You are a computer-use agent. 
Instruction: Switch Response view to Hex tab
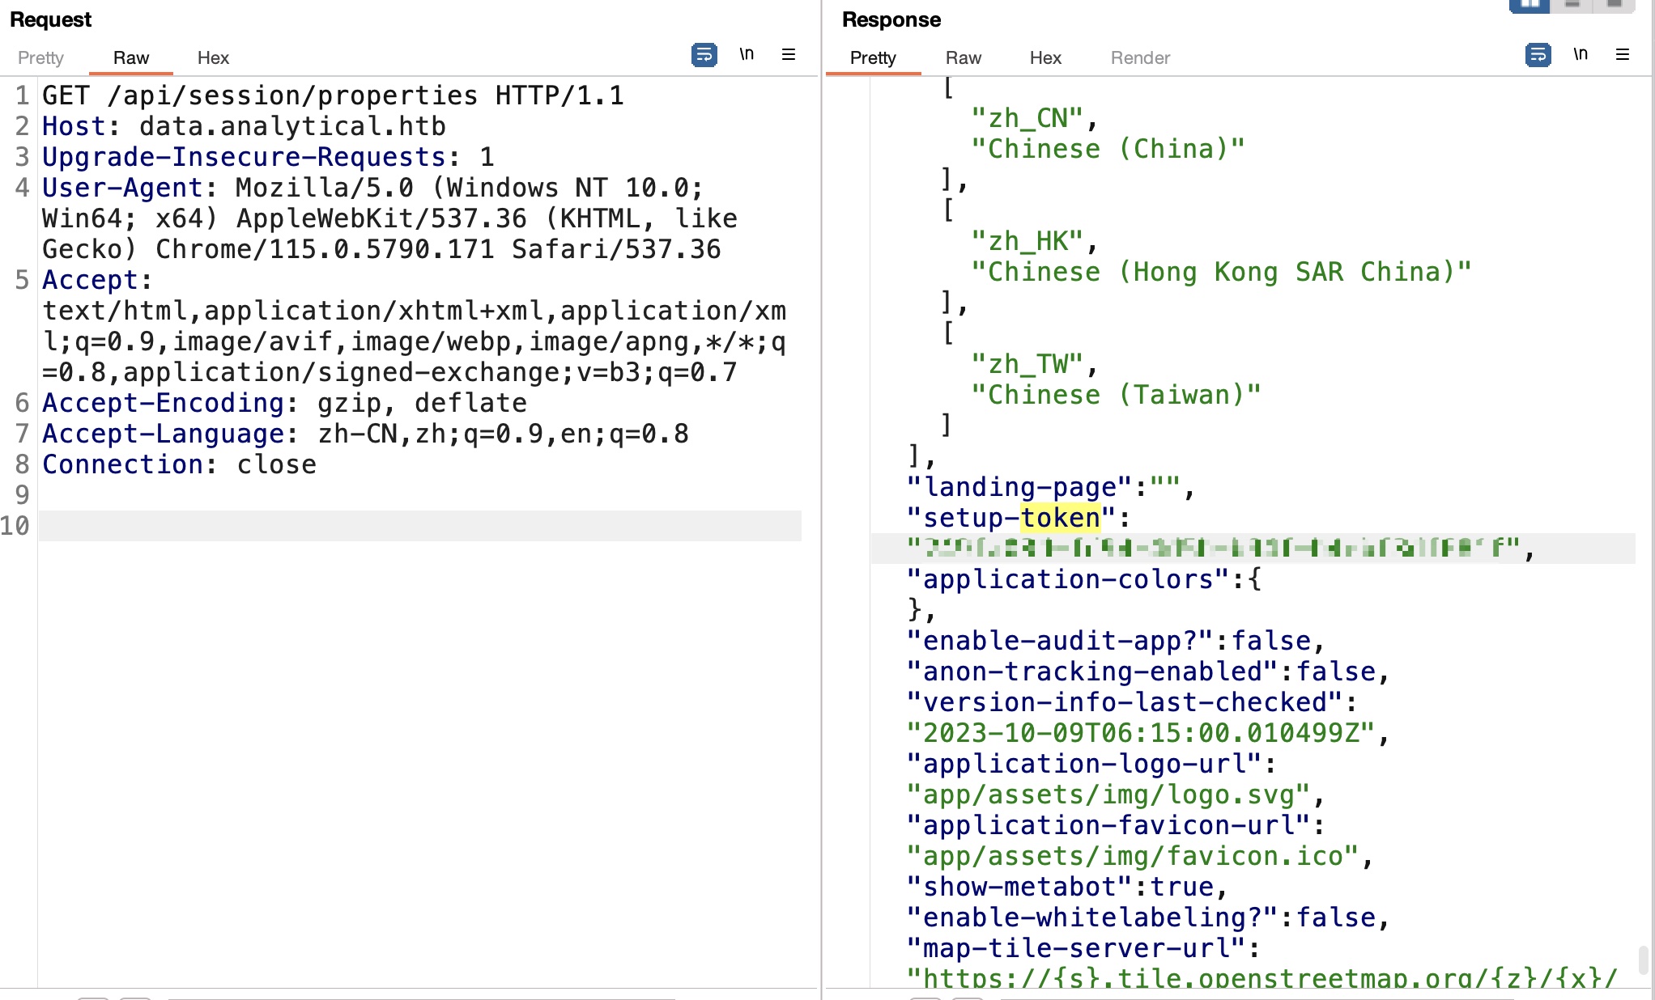pos(1045,58)
